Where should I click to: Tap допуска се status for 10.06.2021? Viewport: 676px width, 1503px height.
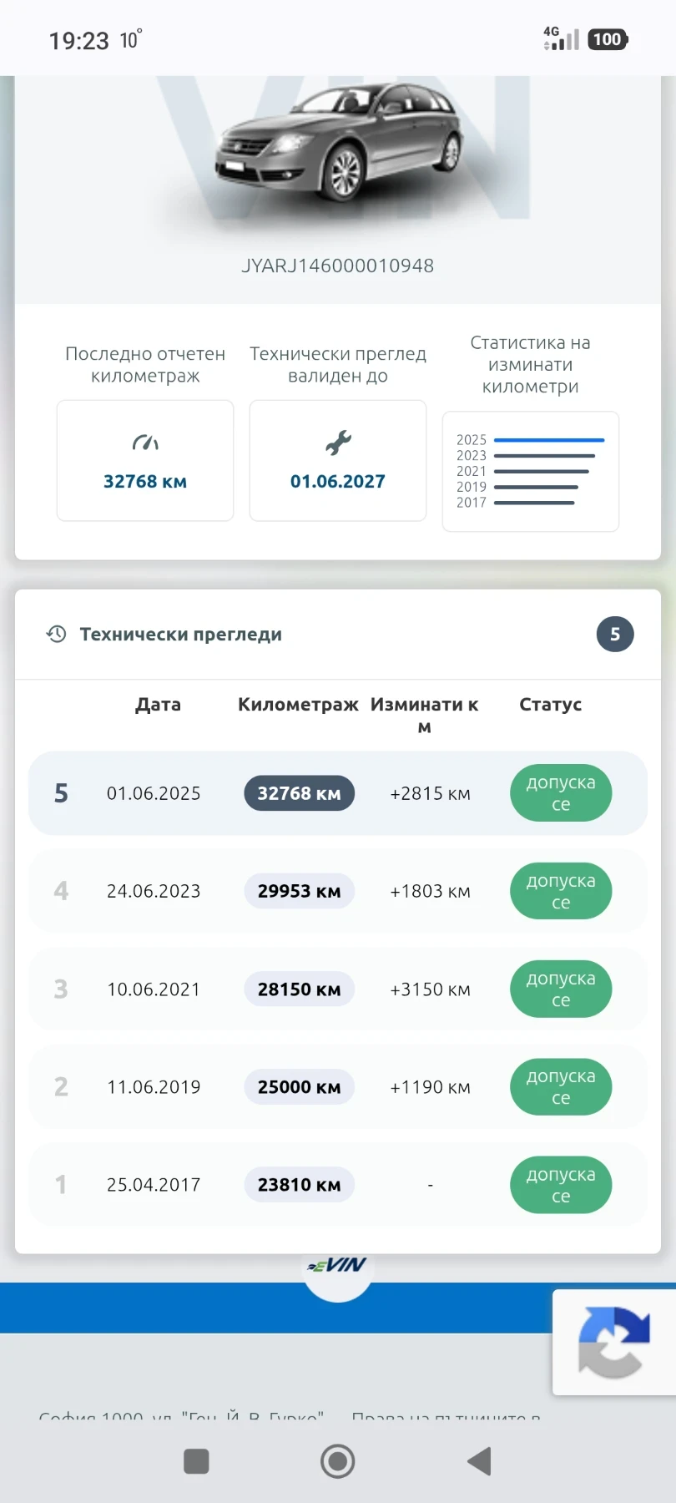pos(561,989)
